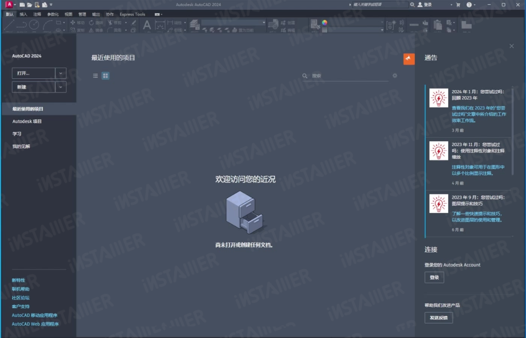Open the settings gear beside recent items search
The image size is (526, 338).
395,76
